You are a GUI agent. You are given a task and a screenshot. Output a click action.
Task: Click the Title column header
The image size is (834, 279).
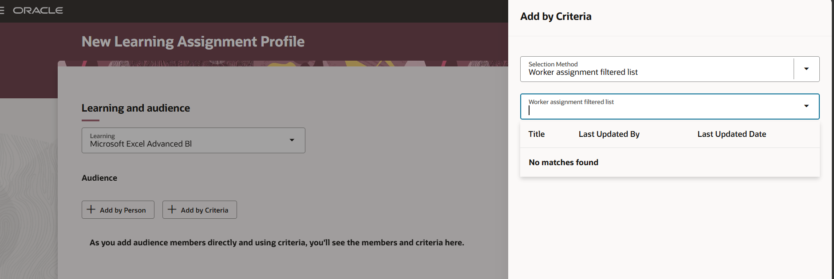[x=536, y=134]
